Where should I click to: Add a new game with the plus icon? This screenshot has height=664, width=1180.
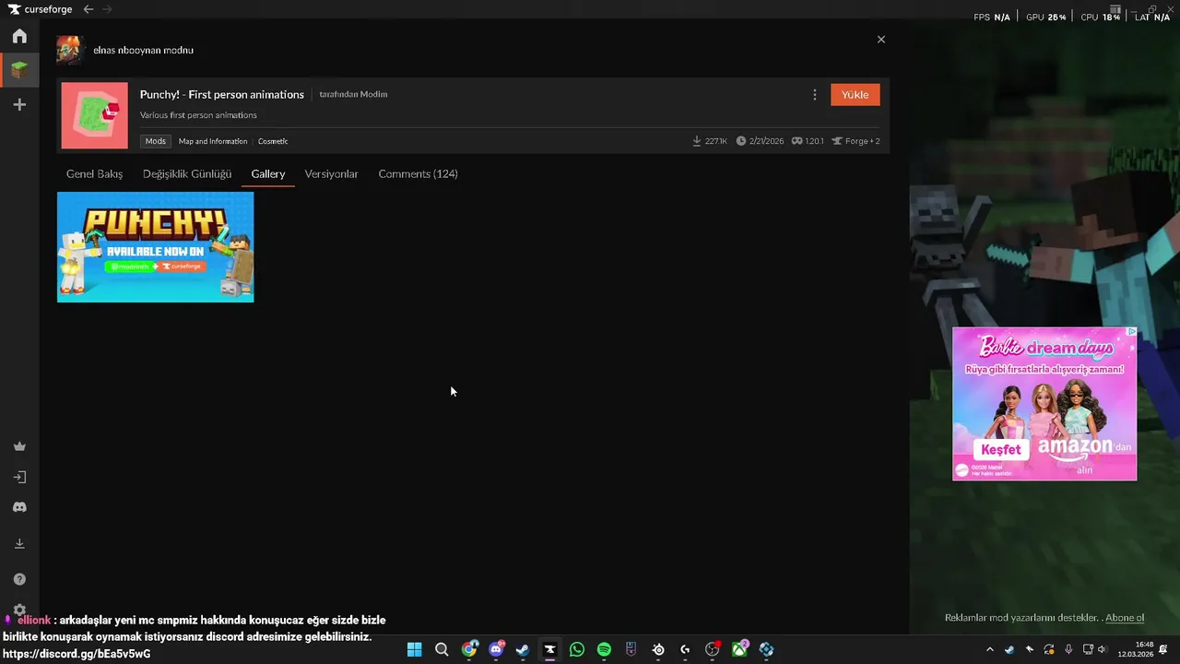point(19,105)
